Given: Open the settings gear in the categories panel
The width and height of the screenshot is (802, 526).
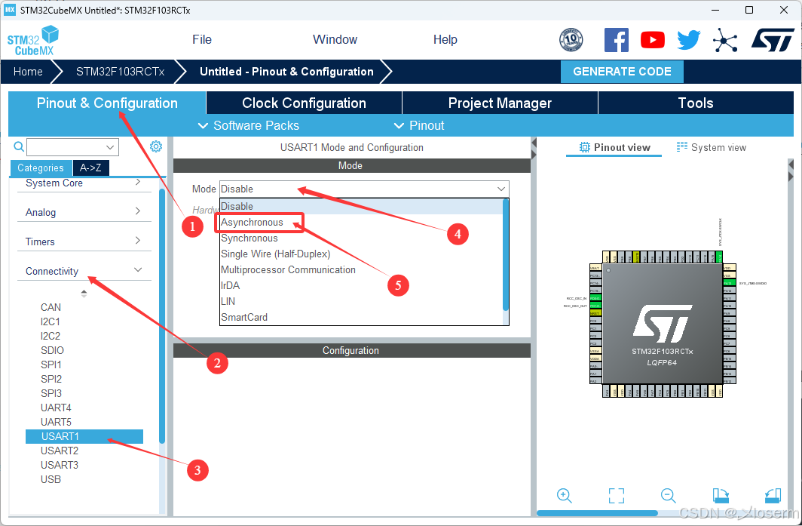Looking at the screenshot, I should [156, 146].
